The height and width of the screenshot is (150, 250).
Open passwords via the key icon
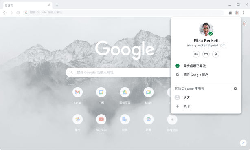tap(196, 54)
